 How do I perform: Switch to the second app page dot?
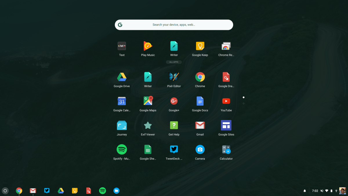click(244, 103)
